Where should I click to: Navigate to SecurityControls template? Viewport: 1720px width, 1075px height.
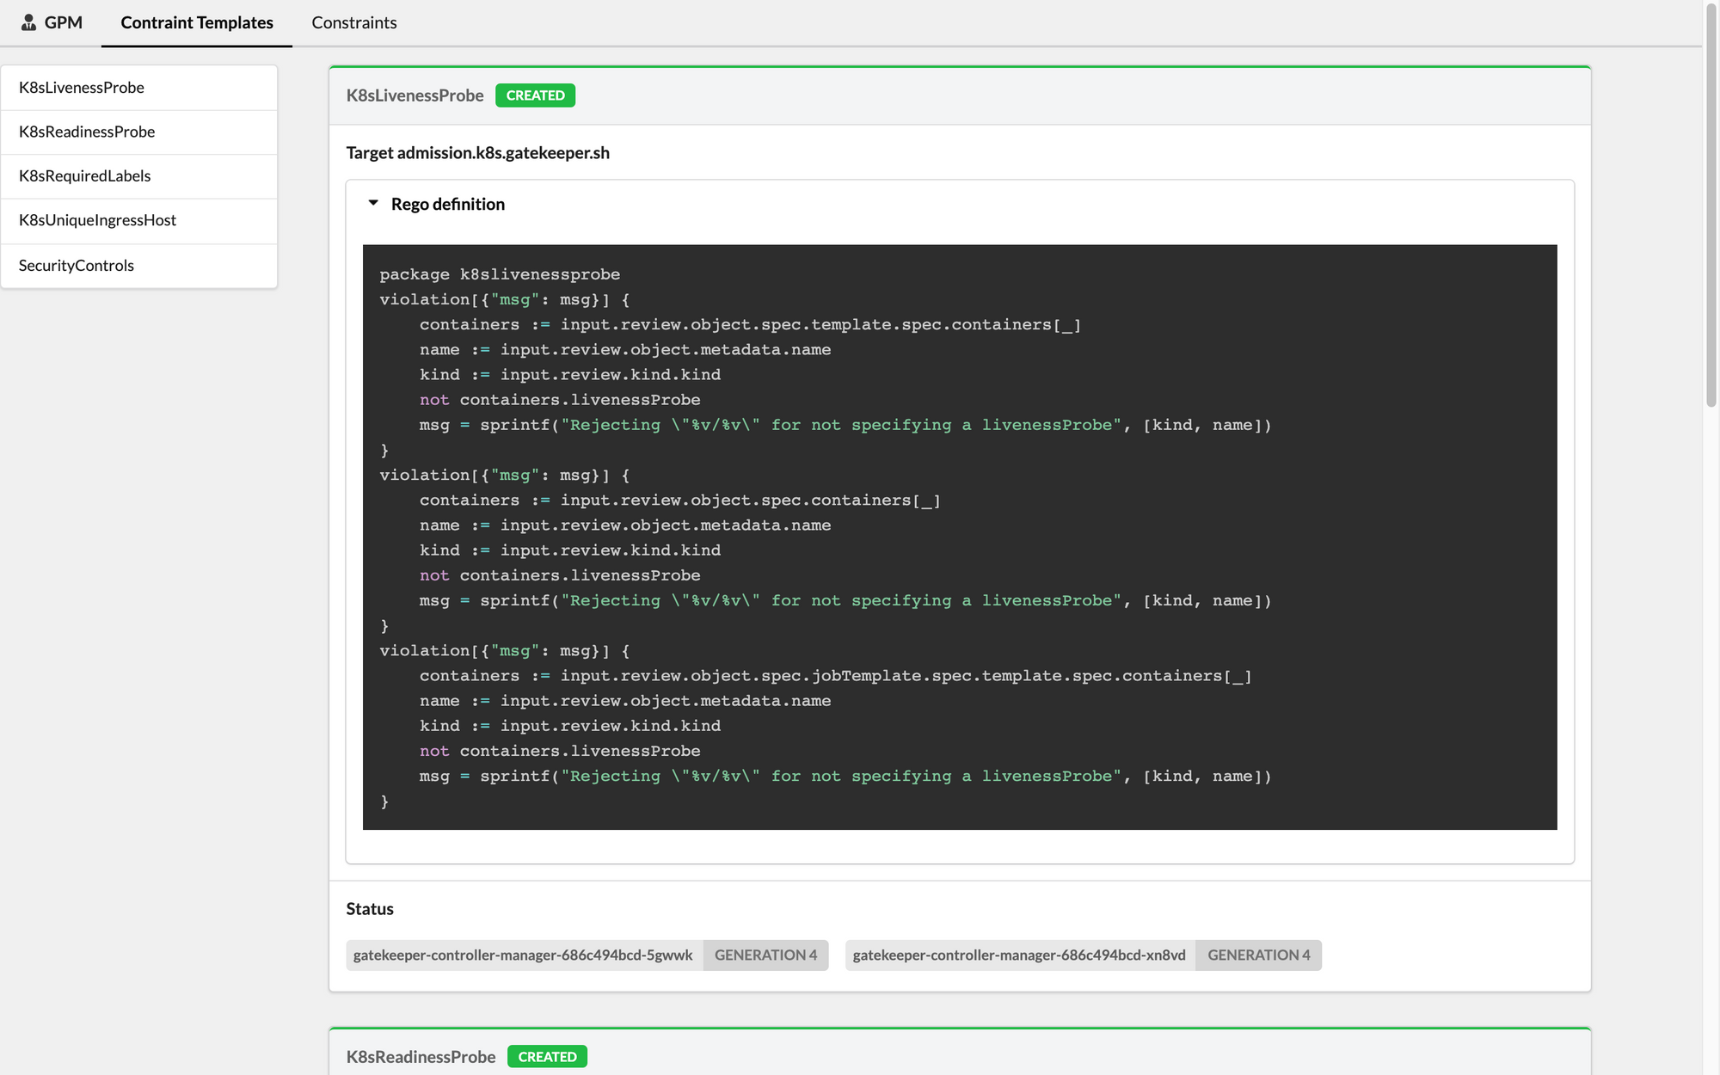click(x=77, y=265)
